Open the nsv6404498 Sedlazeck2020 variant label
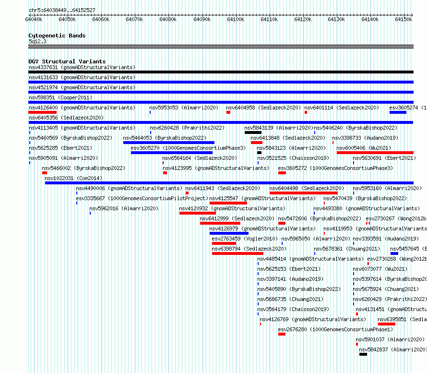The width and height of the screenshot is (427, 373). pos(307,188)
